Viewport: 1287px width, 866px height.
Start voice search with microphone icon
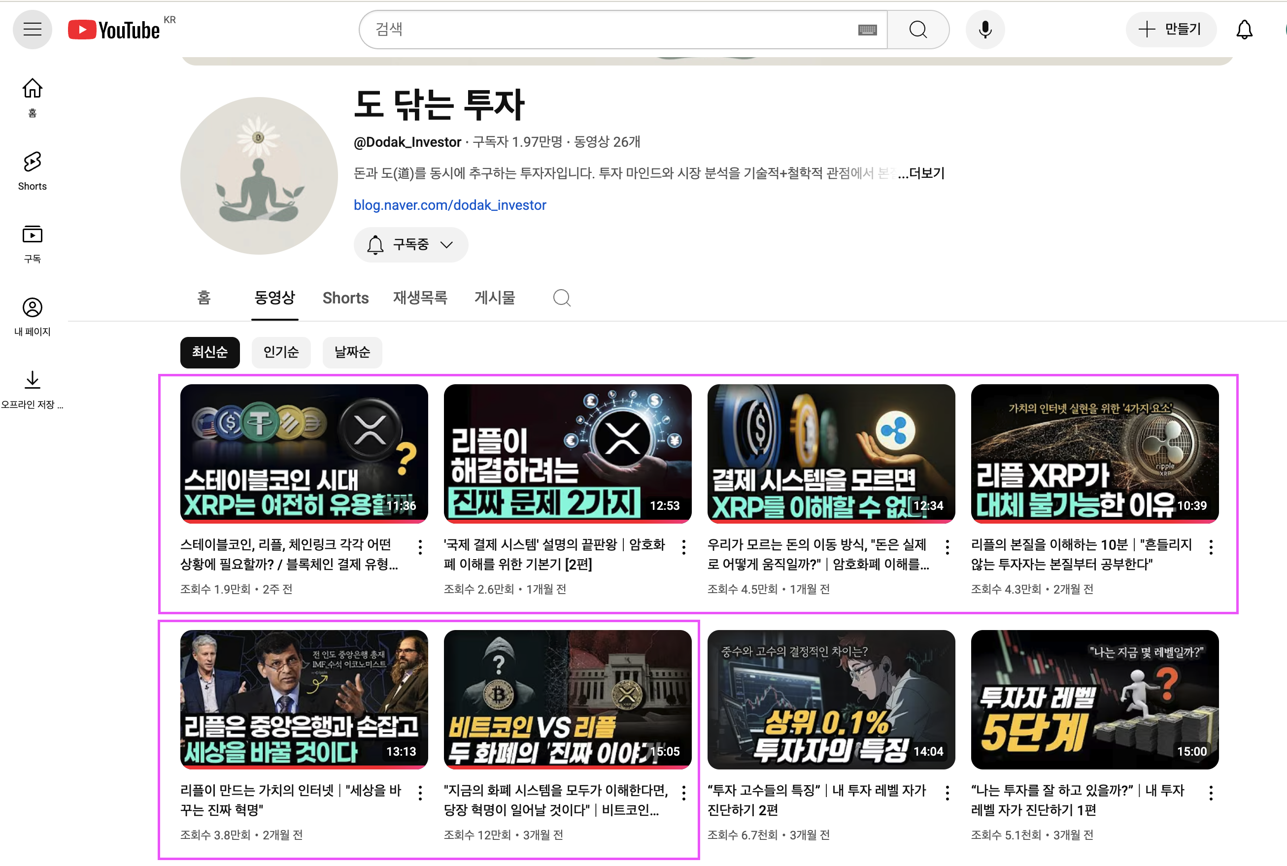pyautogui.click(x=985, y=30)
